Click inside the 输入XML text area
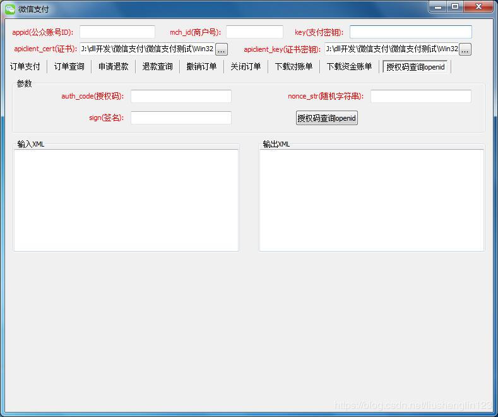This screenshot has width=498, height=417. coord(126,200)
